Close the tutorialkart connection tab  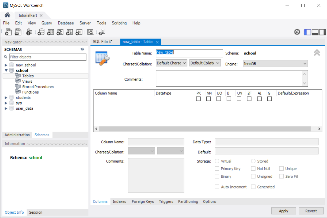coord(41,15)
